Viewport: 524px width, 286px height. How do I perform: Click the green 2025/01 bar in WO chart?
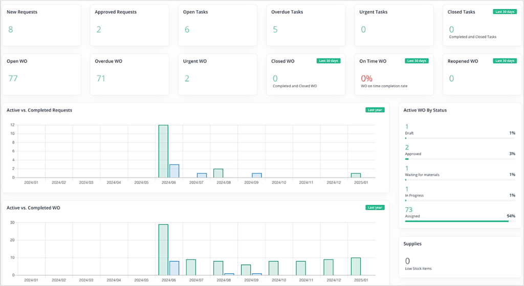pyautogui.click(x=356, y=266)
